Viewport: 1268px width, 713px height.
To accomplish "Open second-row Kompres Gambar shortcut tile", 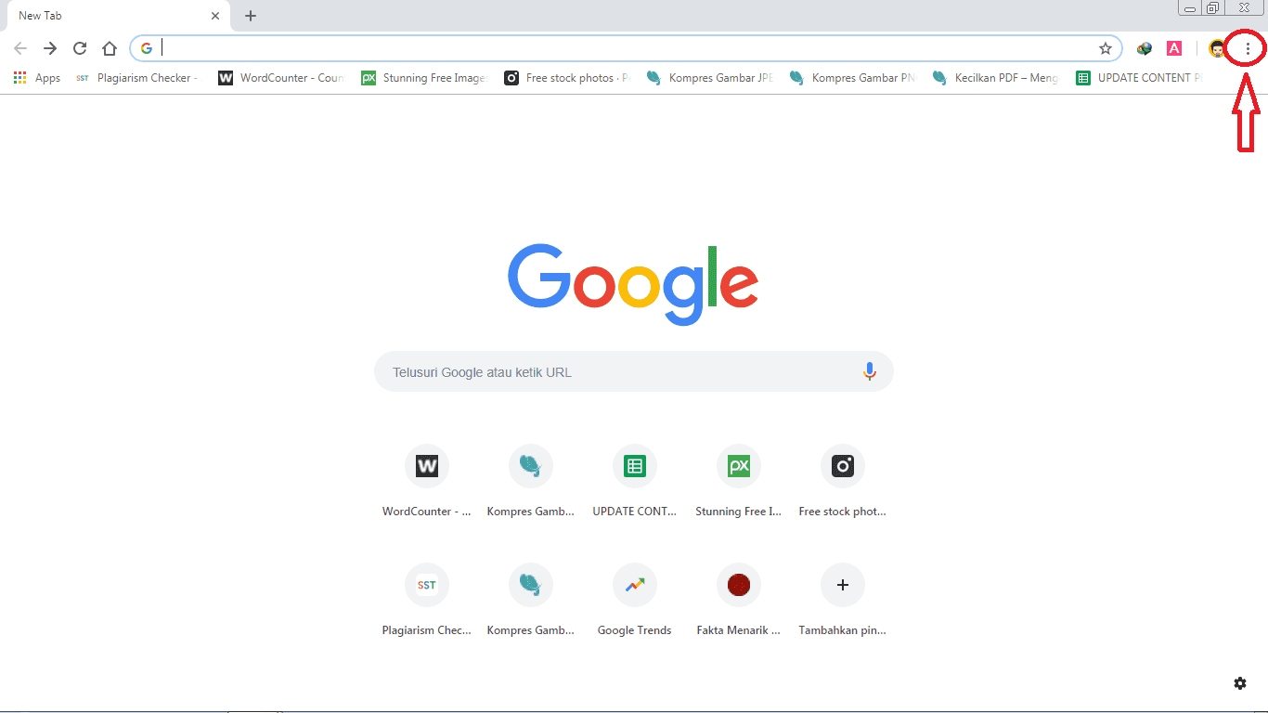I will [531, 601].
